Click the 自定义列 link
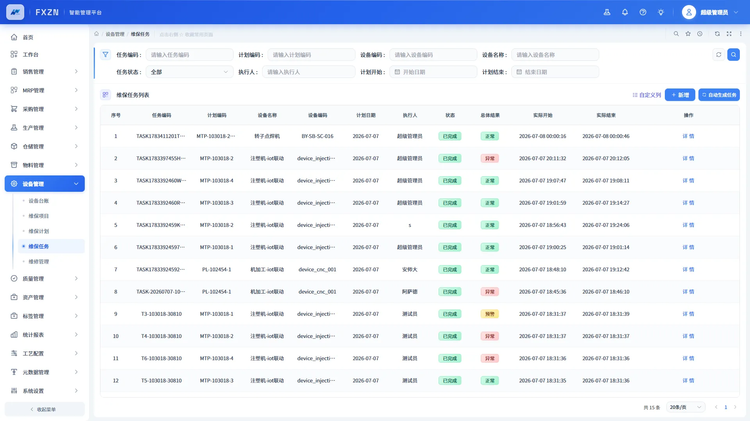Screen dimensions: 750x421 tap(646, 95)
